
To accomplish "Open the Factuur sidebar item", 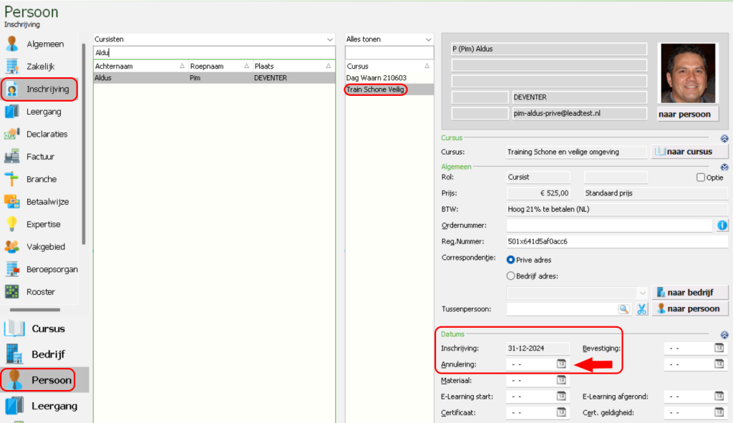I will 40,157.
